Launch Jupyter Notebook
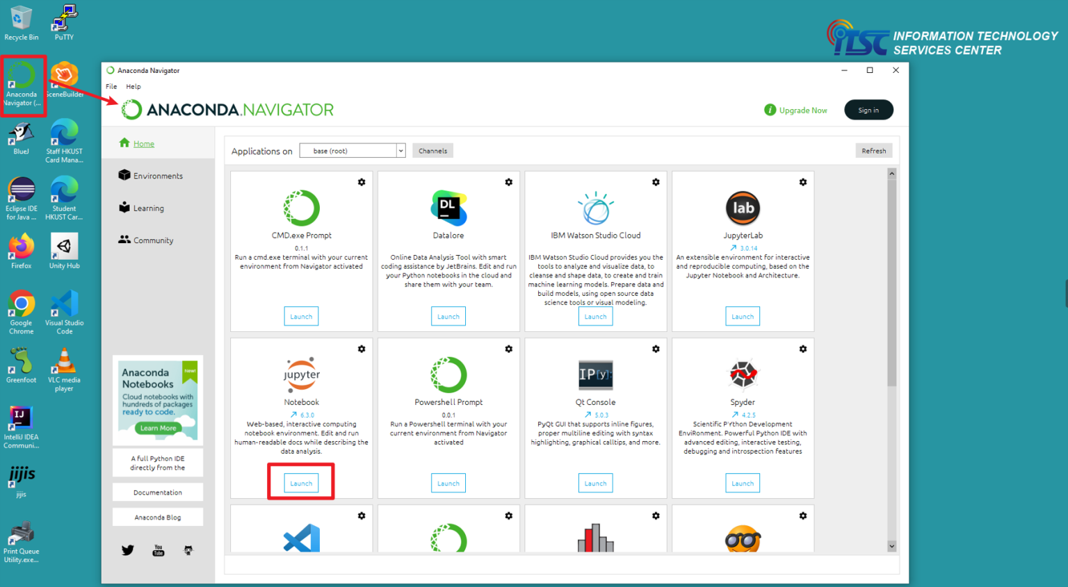 tap(301, 483)
